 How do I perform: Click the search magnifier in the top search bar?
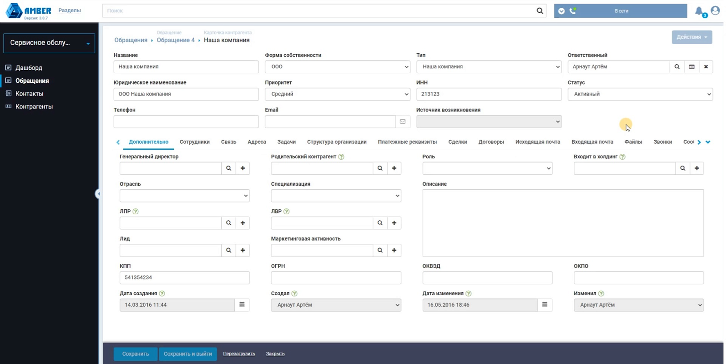[540, 10]
